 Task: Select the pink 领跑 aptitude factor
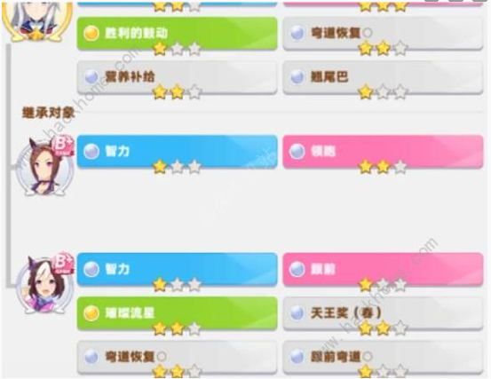coord(383,152)
